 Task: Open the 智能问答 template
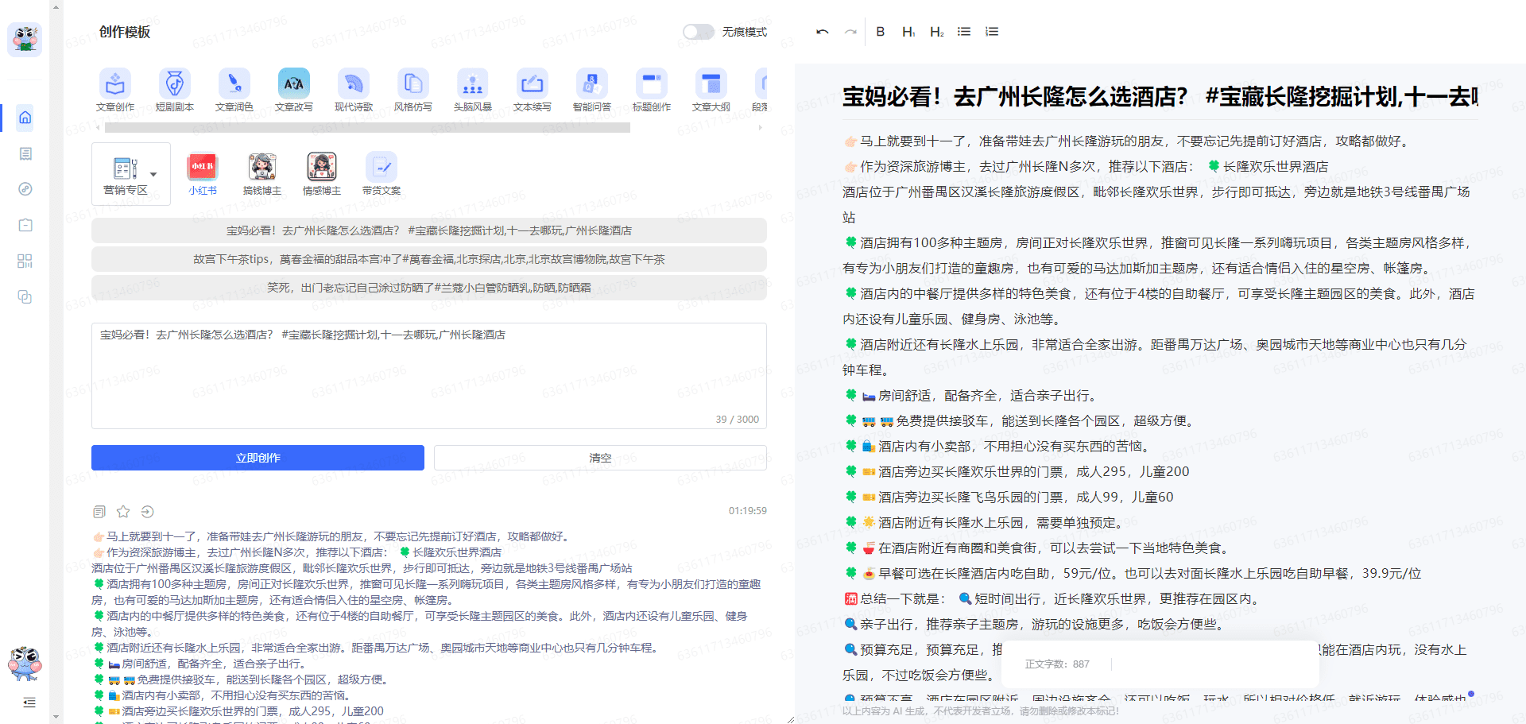[x=592, y=90]
